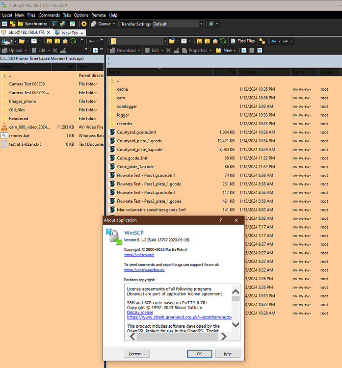This screenshot has height=368, width=342.
Task: Click the remote invert selection icon
Action: pos(260,50)
